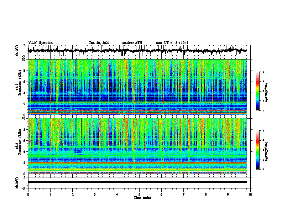Click time axis tick label "3"

click(x=95, y=194)
